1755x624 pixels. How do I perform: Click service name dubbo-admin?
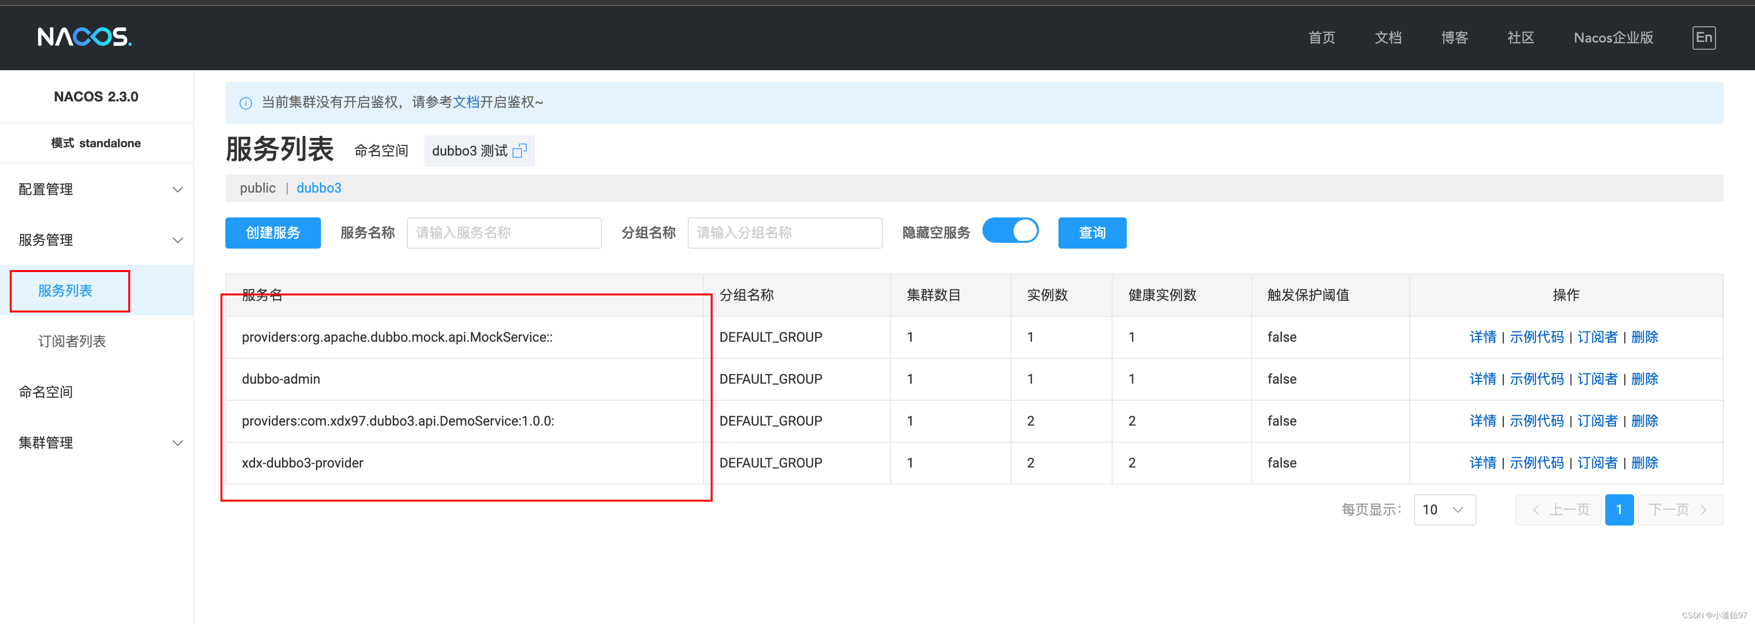(x=280, y=379)
